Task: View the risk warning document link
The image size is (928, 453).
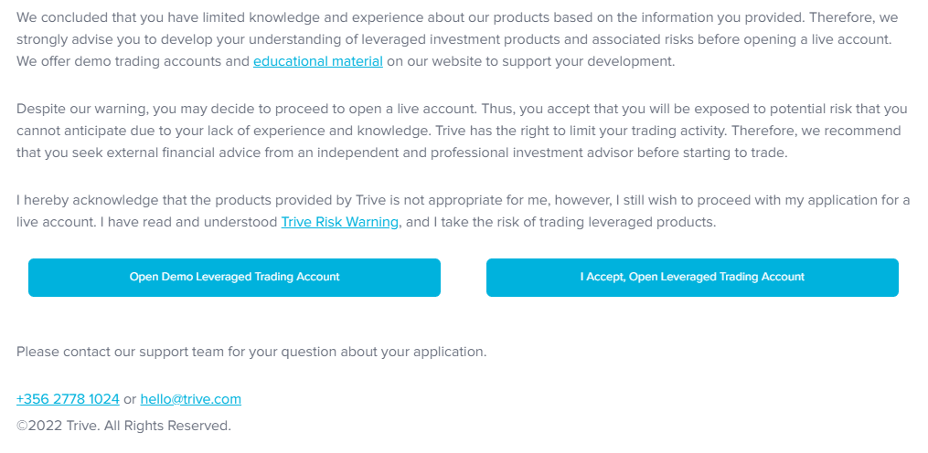Action: (340, 222)
